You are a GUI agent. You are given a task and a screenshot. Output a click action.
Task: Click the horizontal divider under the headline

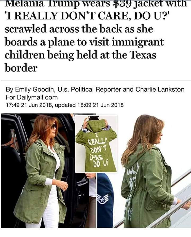[x=96, y=80]
